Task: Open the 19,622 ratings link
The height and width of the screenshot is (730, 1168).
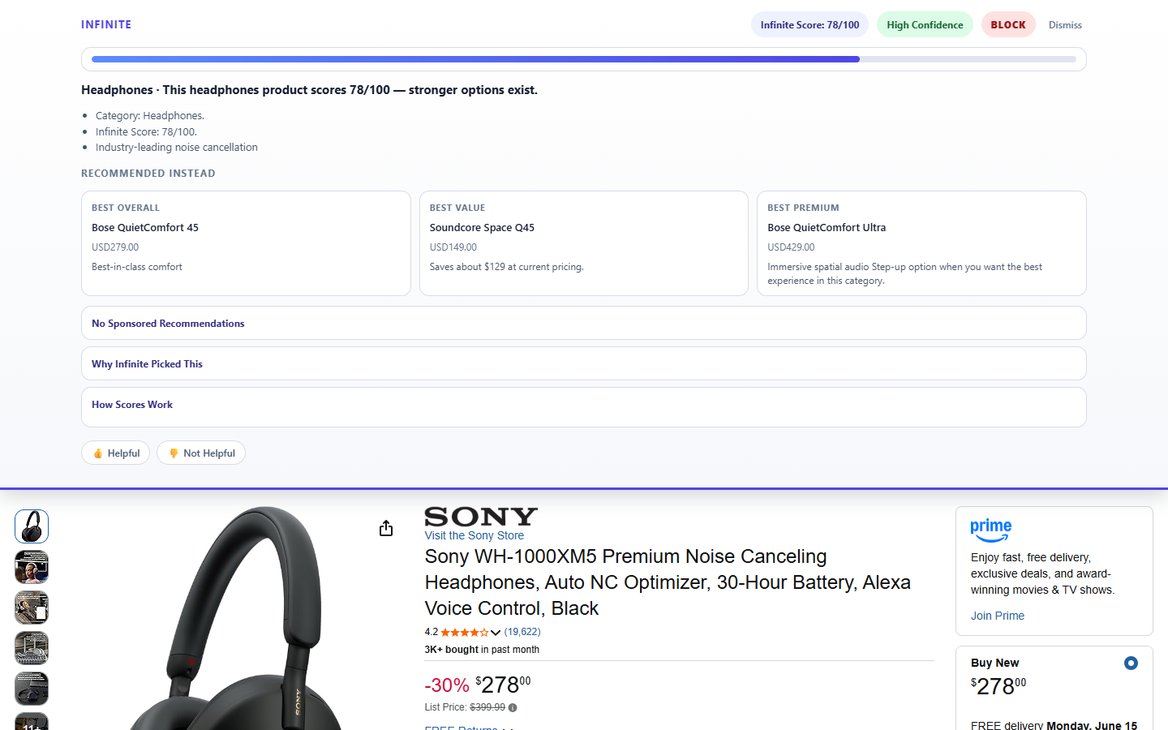Action: 522,632
